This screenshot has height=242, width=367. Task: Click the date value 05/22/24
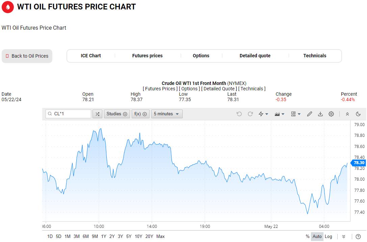coord(11,99)
